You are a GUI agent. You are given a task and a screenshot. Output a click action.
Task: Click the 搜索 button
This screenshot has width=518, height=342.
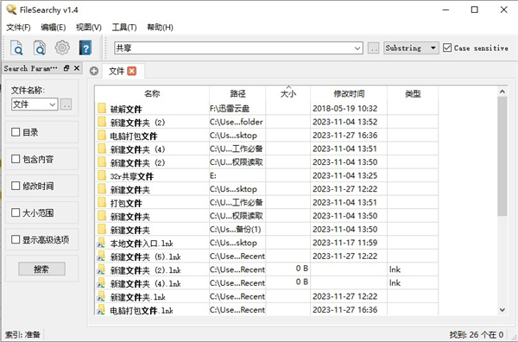(41, 269)
